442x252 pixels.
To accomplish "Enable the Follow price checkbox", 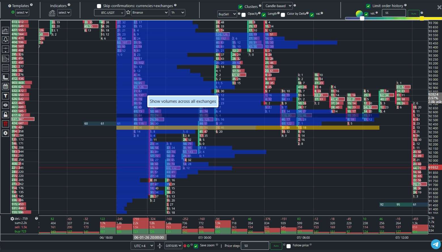I will coord(288,246).
